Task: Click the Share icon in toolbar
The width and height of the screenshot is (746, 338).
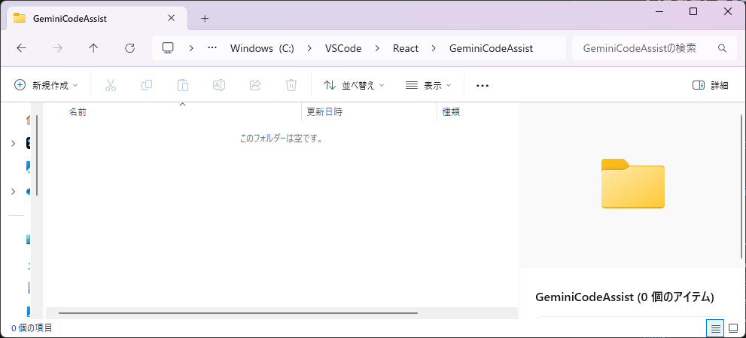Action: [x=255, y=85]
